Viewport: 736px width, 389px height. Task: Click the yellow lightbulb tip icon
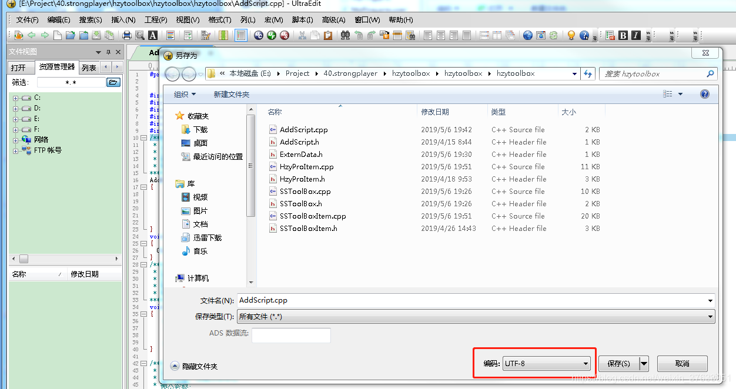[x=571, y=35]
